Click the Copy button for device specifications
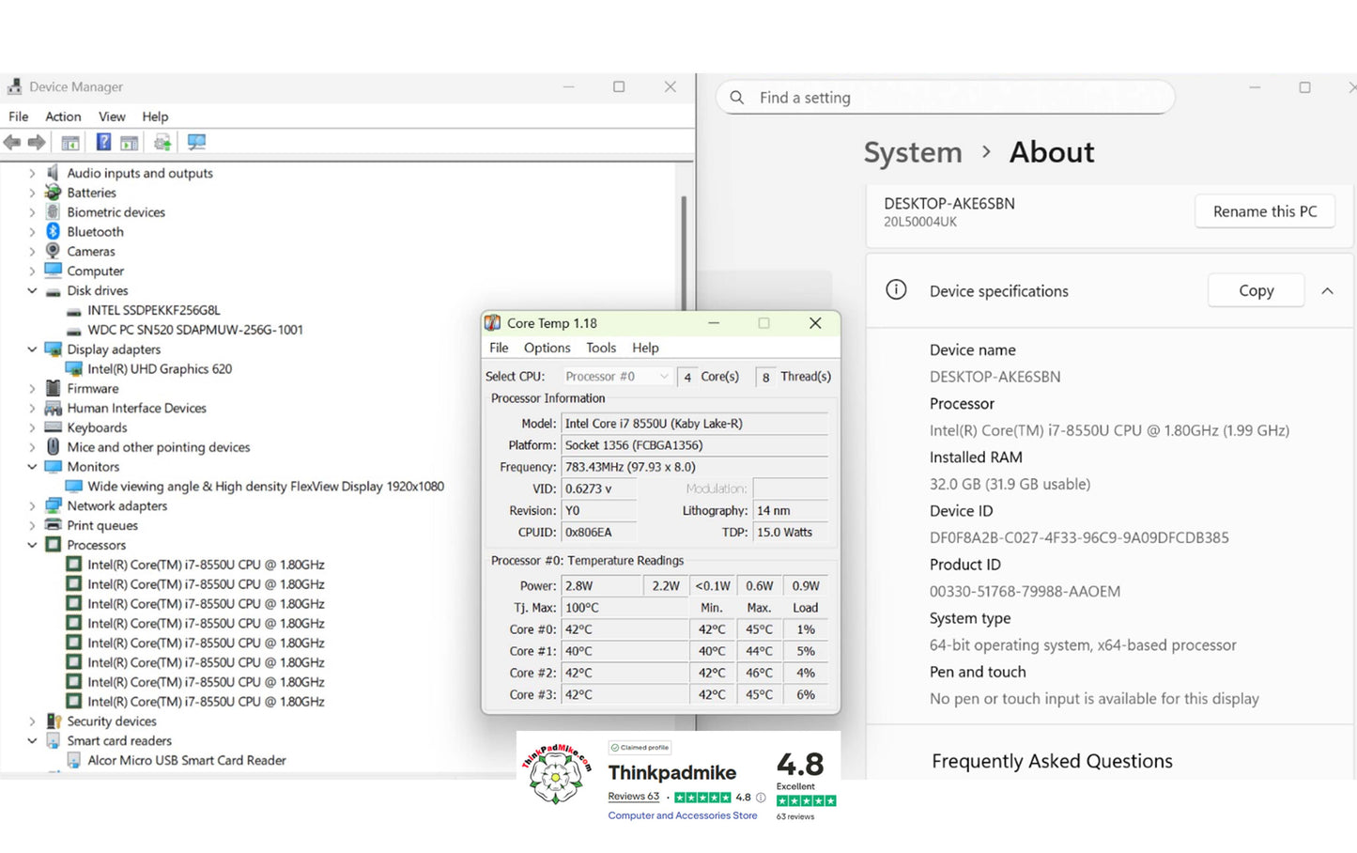1357x853 pixels. tap(1256, 290)
